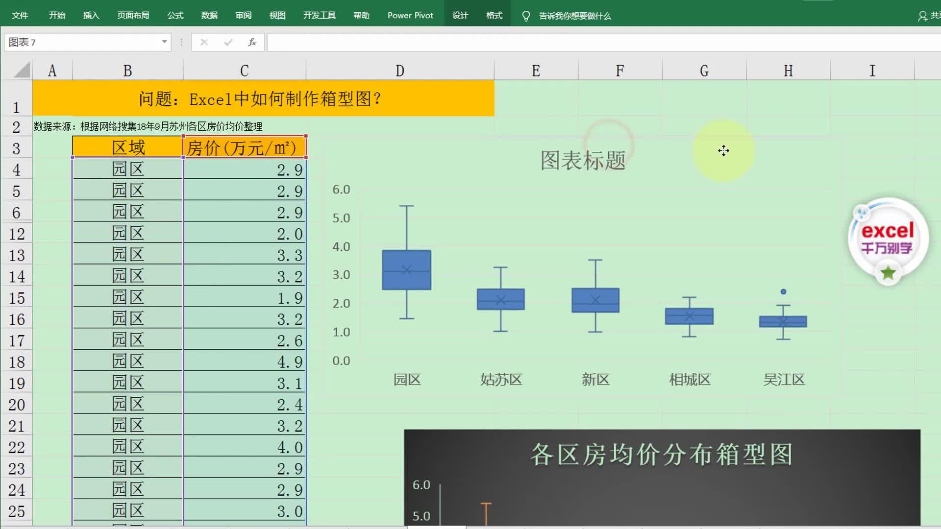
Task: Open the chart 格式 tab
Action: point(494,15)
